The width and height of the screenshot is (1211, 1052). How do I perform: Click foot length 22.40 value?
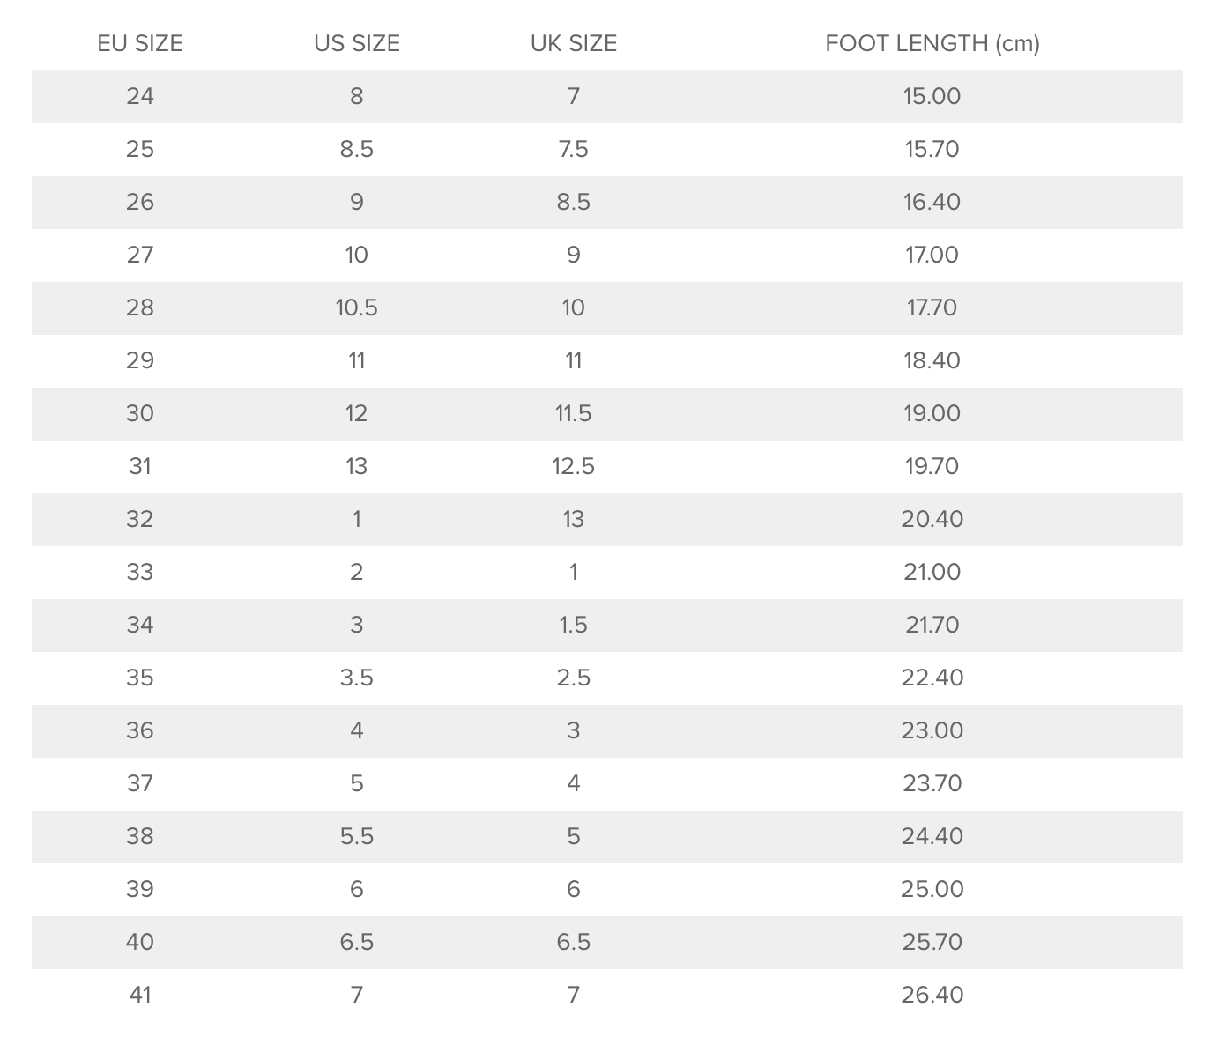pyautogui.click(x=932, y=678)
